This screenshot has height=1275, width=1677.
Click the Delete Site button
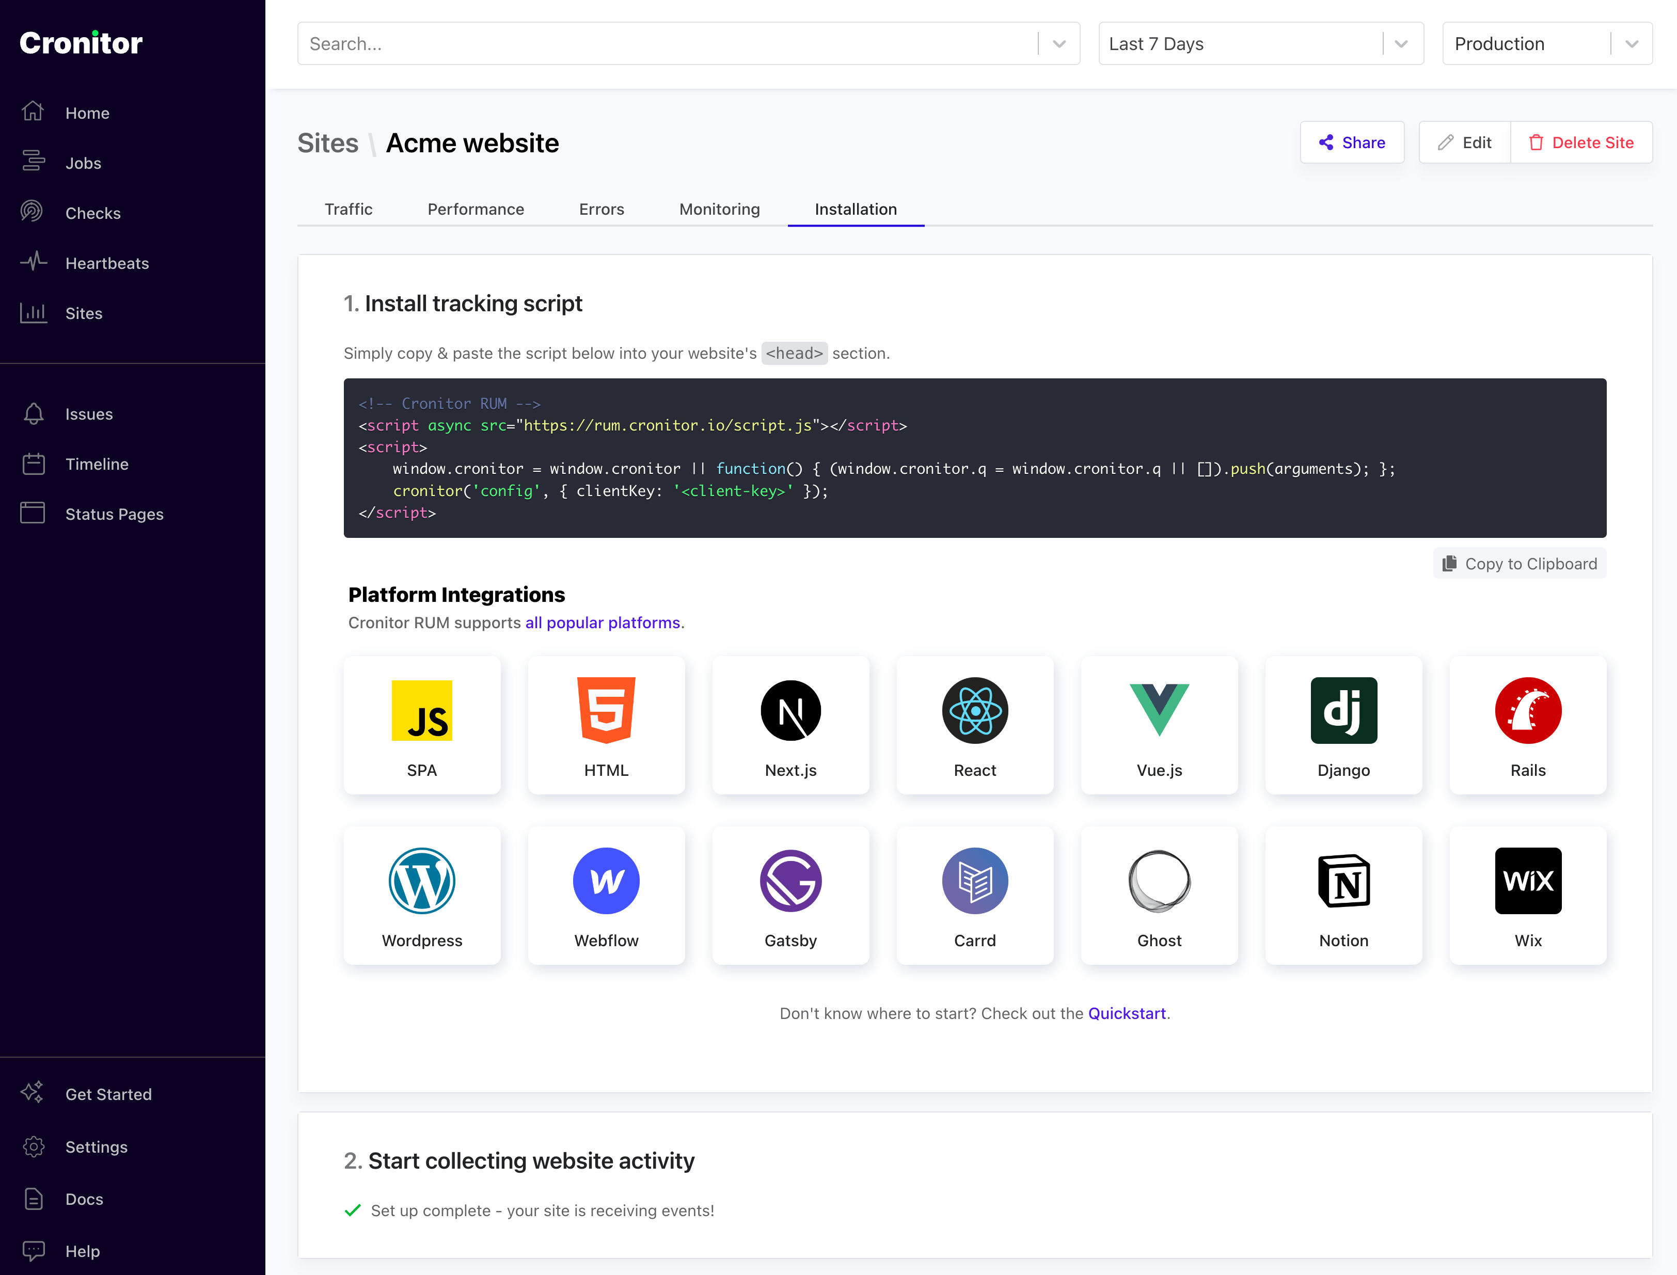coord(1581,142)
